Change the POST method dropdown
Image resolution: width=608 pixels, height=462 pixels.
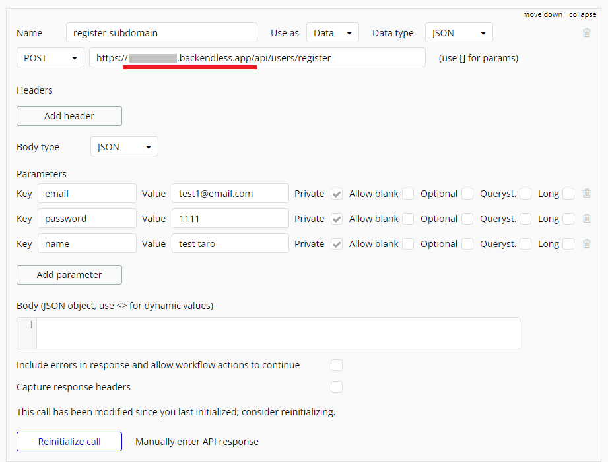[x=50, y=58]
